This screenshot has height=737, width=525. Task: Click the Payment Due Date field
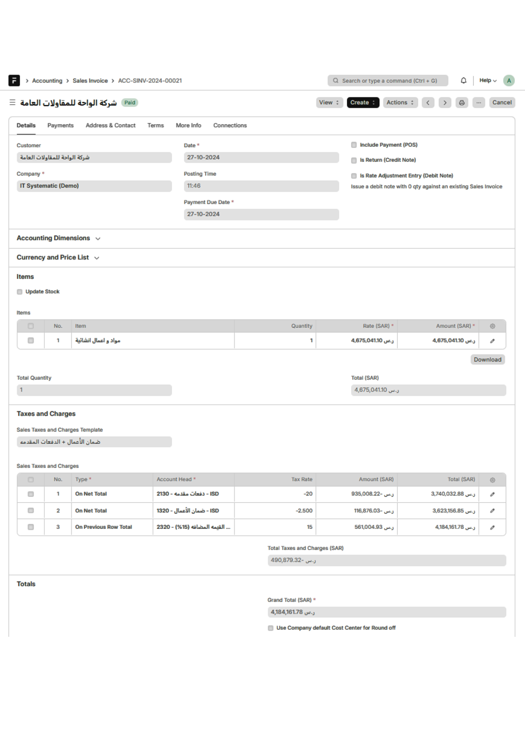(x=261, y=214)
